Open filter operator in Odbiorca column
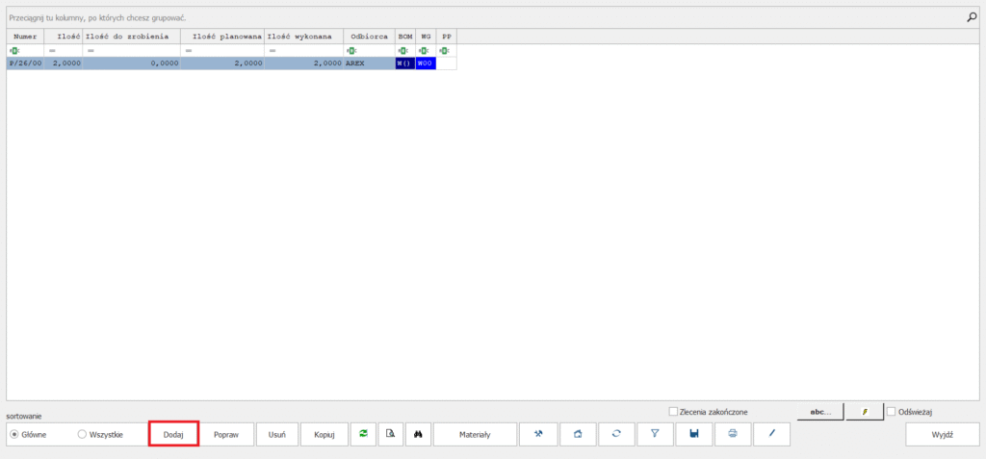This screenshot has width=986, height=459. click(351, 50)
